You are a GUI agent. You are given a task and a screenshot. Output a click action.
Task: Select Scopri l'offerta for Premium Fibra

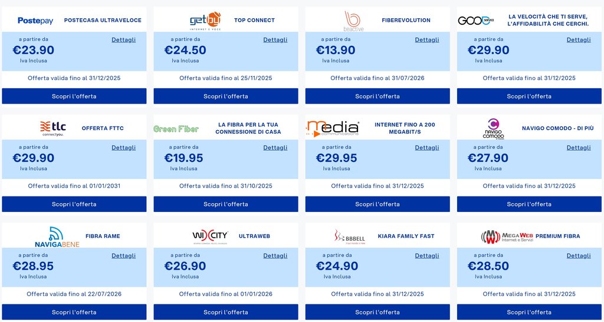[529, 312]
